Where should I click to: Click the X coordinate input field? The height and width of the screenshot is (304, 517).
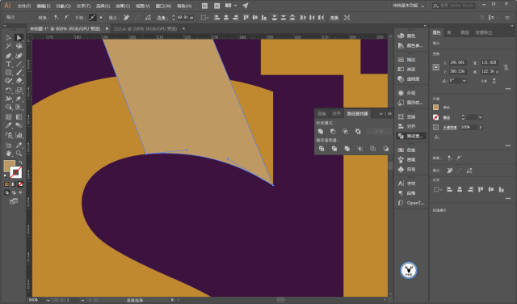[457, 62]
